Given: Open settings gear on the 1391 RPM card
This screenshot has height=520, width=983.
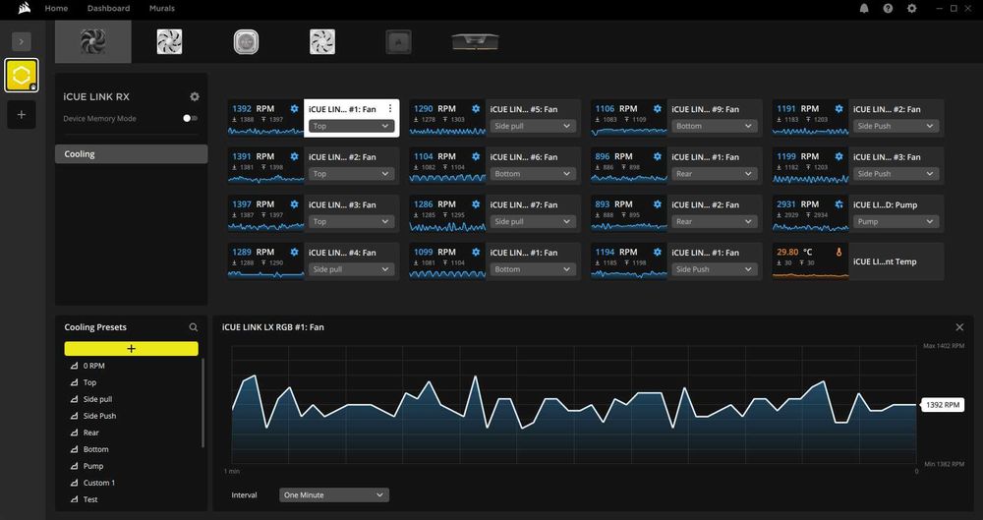Looking at the screenshot, I should (x=294, y=156).
